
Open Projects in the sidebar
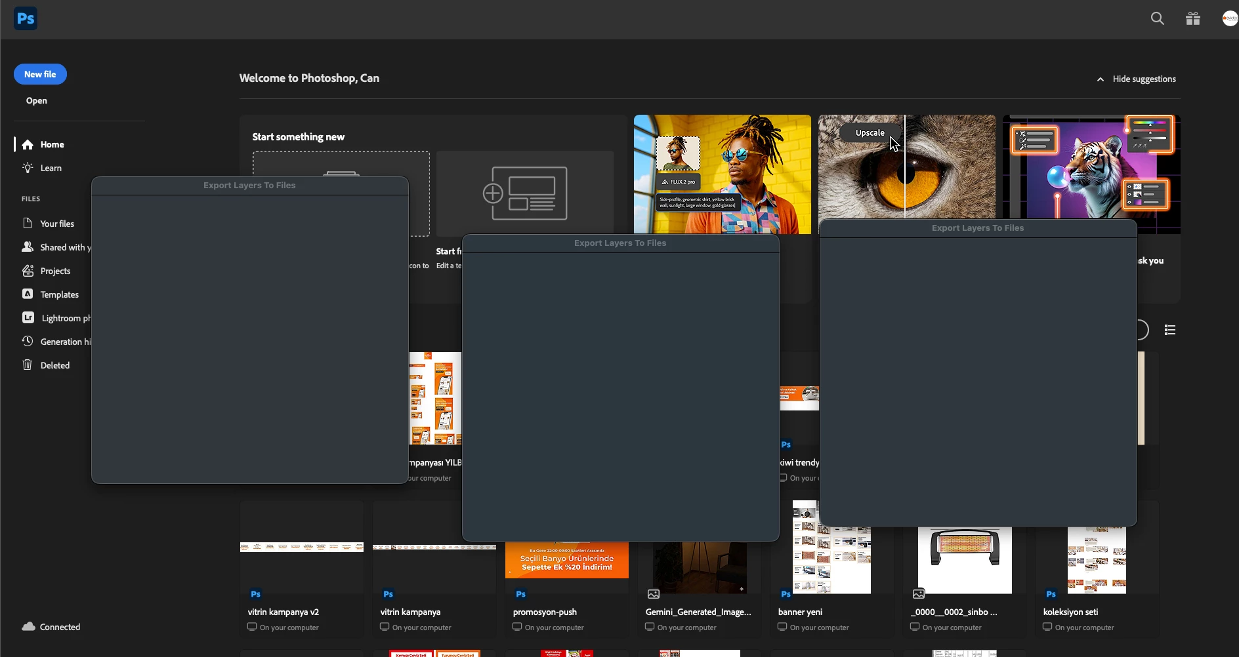click(x=46, y=271)
